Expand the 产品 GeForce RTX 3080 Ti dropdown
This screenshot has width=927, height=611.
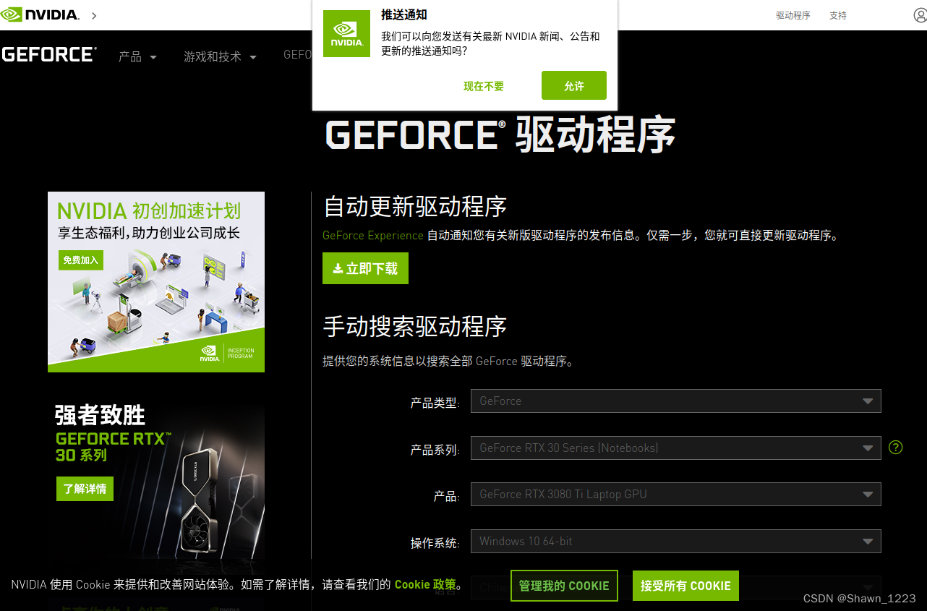pyautogui.click(x=675, y=494)
